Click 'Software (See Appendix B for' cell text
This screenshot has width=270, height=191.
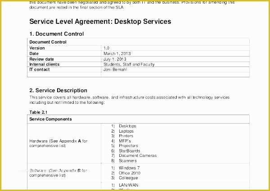[58, 171]
